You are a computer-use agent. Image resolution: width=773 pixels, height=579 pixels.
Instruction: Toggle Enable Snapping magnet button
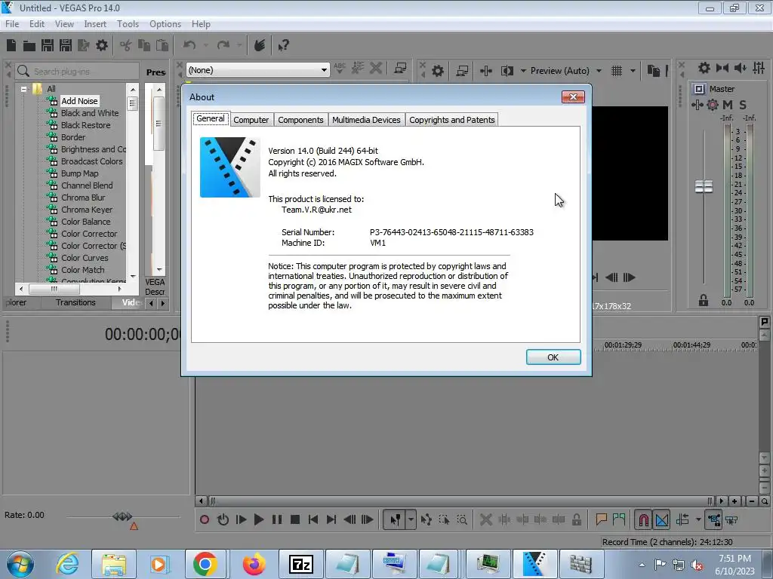pyautogui.click(x=643, y=519)
